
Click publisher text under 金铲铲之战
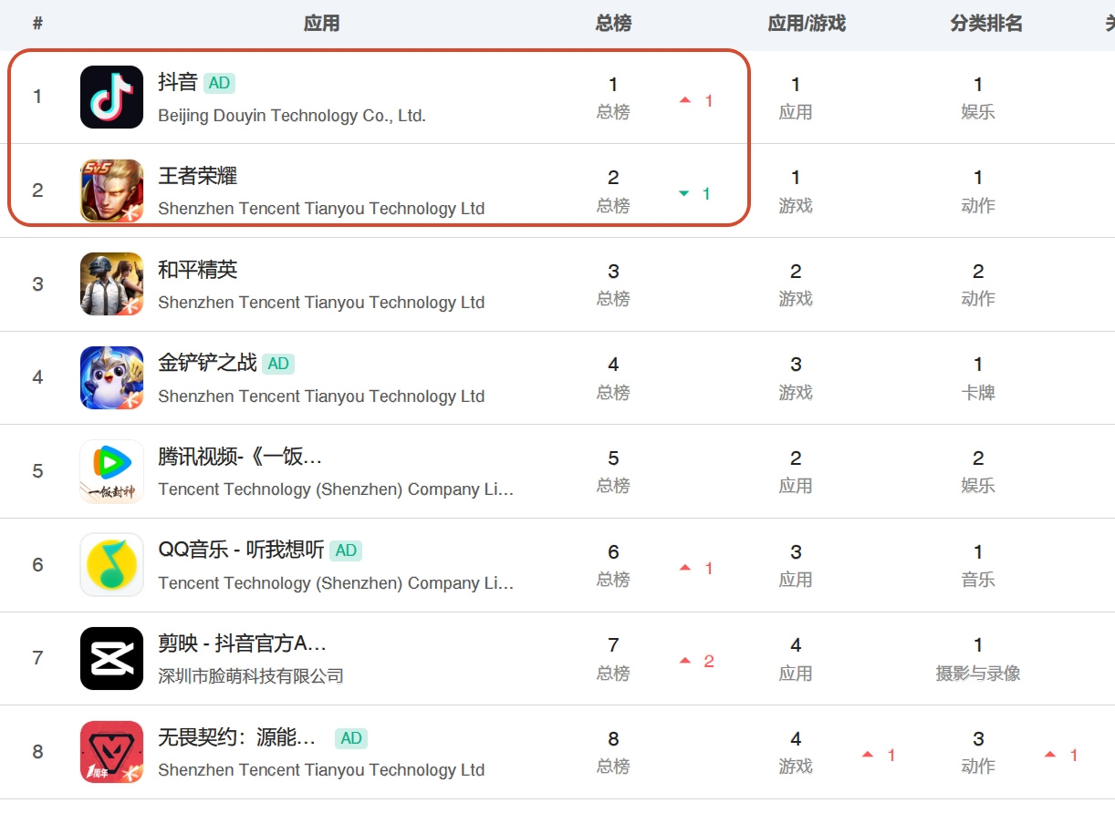click(x=321, y=396)
